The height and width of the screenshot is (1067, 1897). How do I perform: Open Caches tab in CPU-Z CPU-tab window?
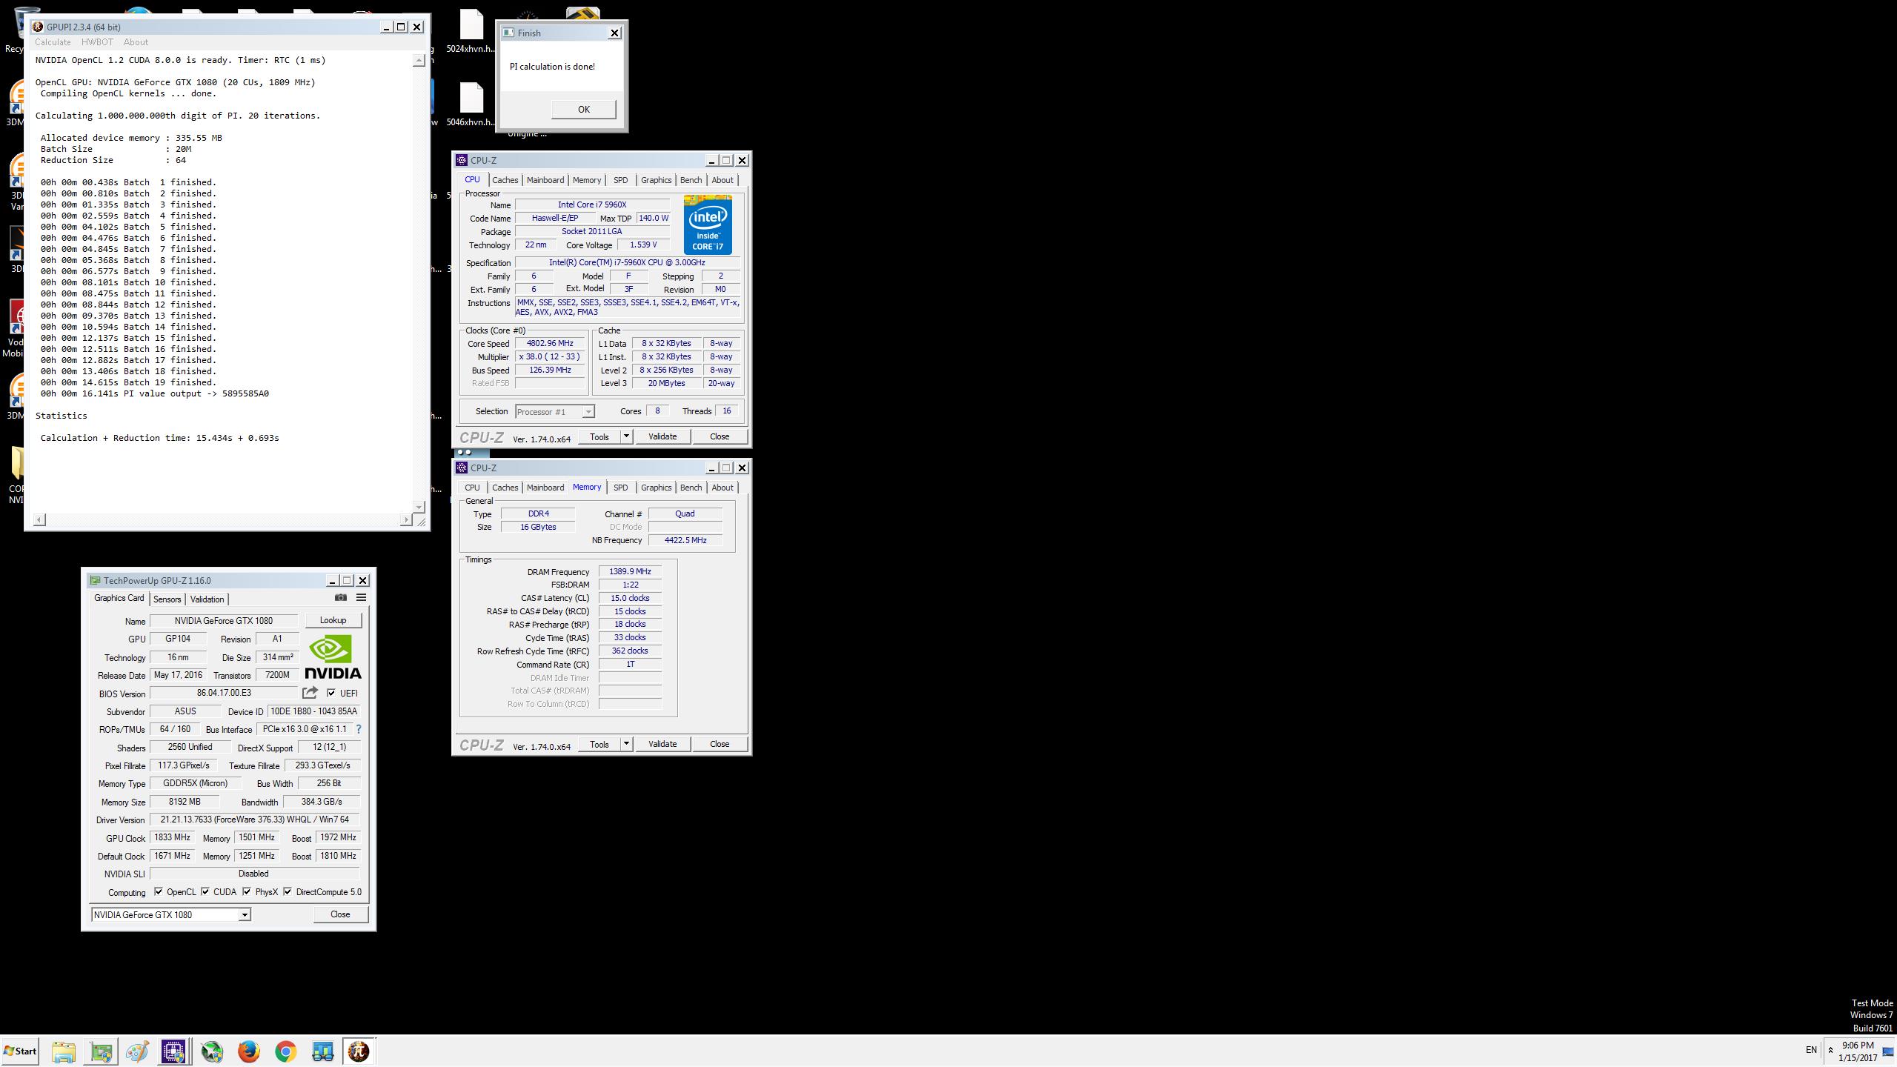pyautogui.click(x=505, y=180)
